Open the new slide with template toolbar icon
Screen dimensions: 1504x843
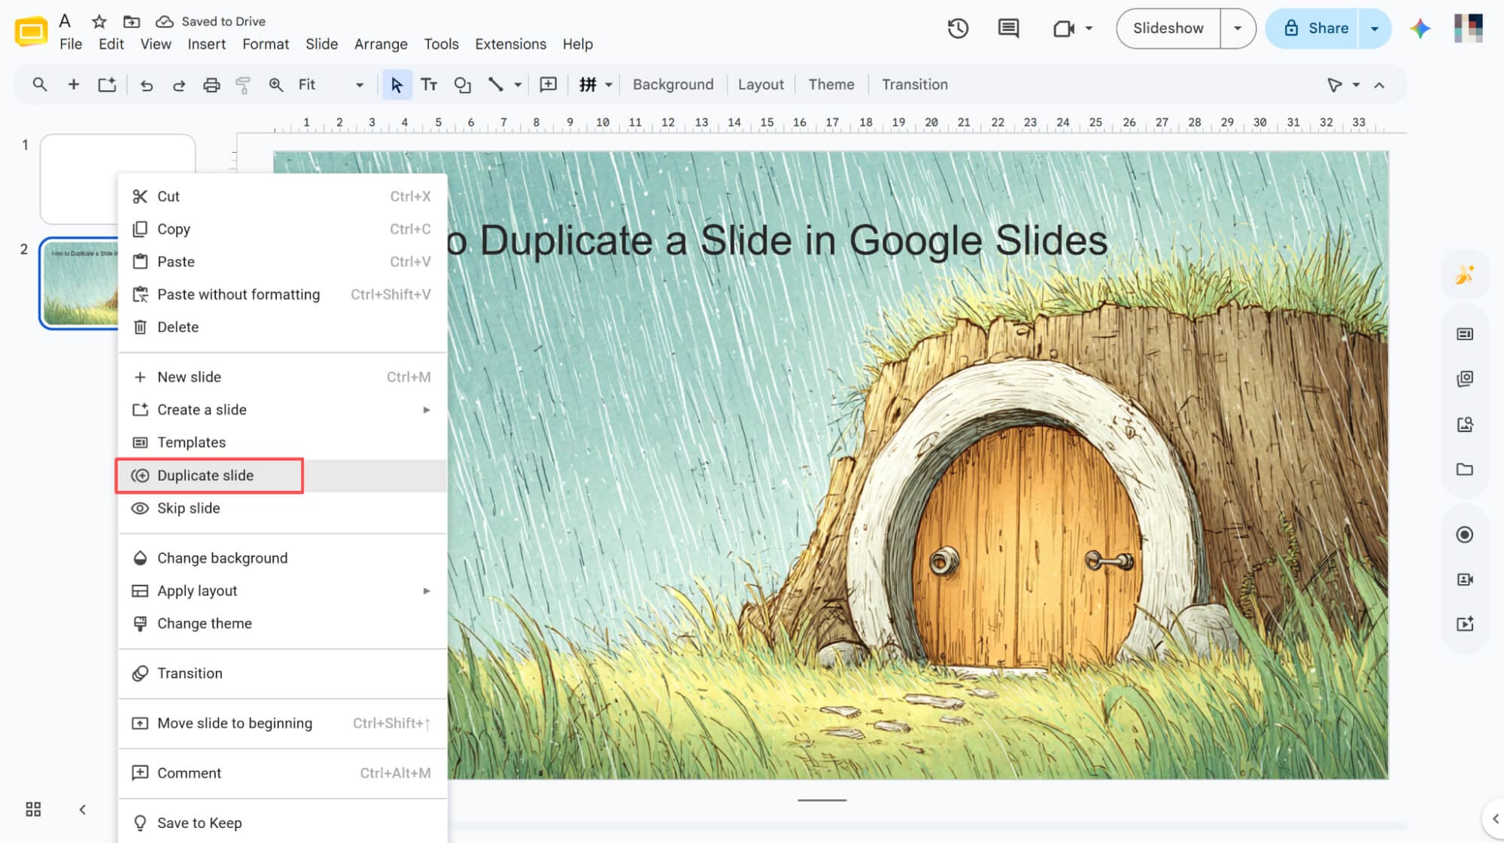point(107,84)
